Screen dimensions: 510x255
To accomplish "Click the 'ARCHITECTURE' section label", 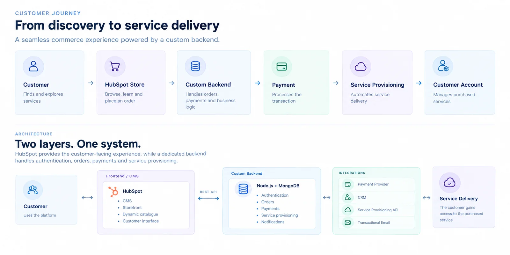I will pos(34,134).
